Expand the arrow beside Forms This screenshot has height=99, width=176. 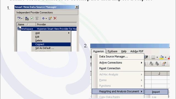click(141, 80)
